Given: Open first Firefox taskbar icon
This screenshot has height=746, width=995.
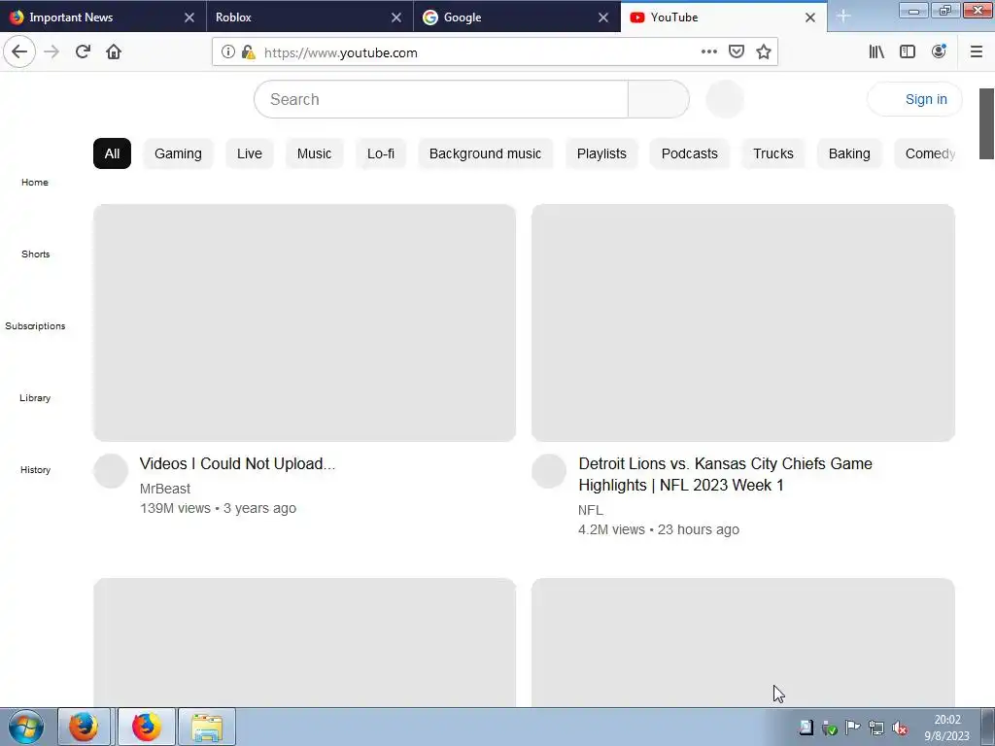Looking at the screenshot, I should tap(84, 727).
